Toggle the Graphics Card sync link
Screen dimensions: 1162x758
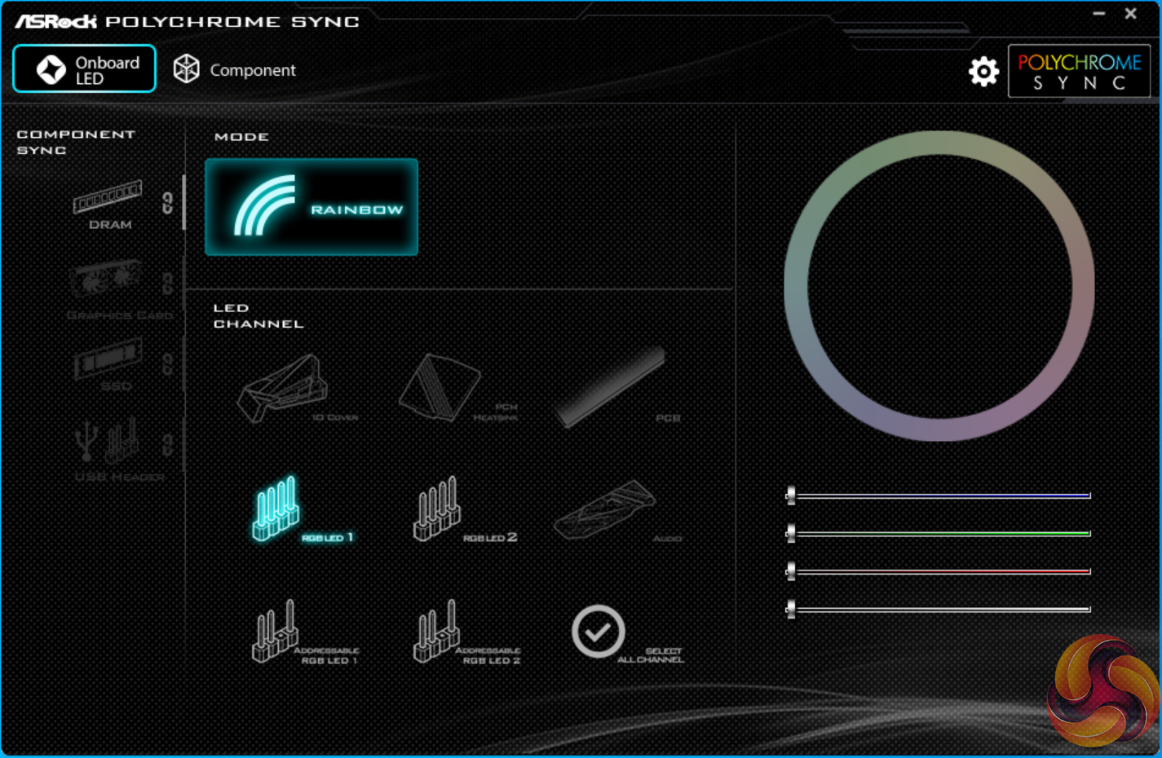point(167,284)
